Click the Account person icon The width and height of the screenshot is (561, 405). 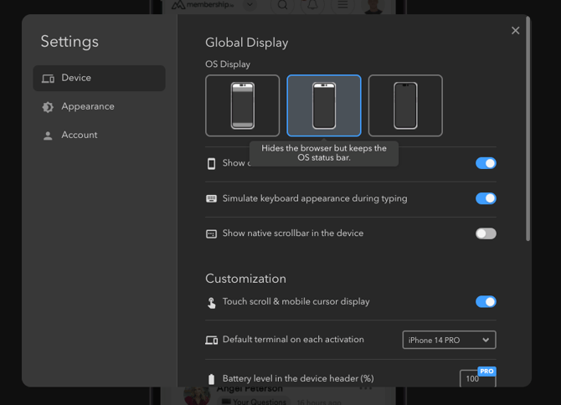[x=48, y=136]
